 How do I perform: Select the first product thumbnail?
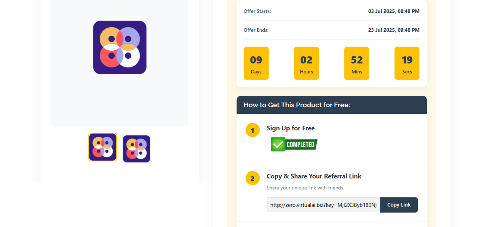click(103, 147)
